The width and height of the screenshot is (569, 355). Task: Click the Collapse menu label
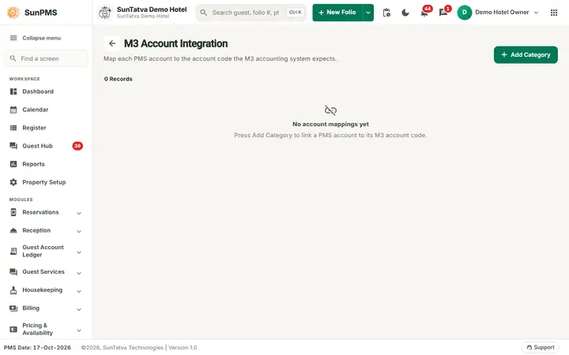pos(41,38)
